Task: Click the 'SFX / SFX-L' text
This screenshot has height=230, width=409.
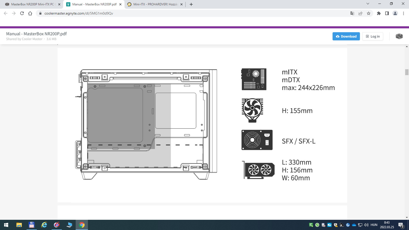Action: click(299, 141)
